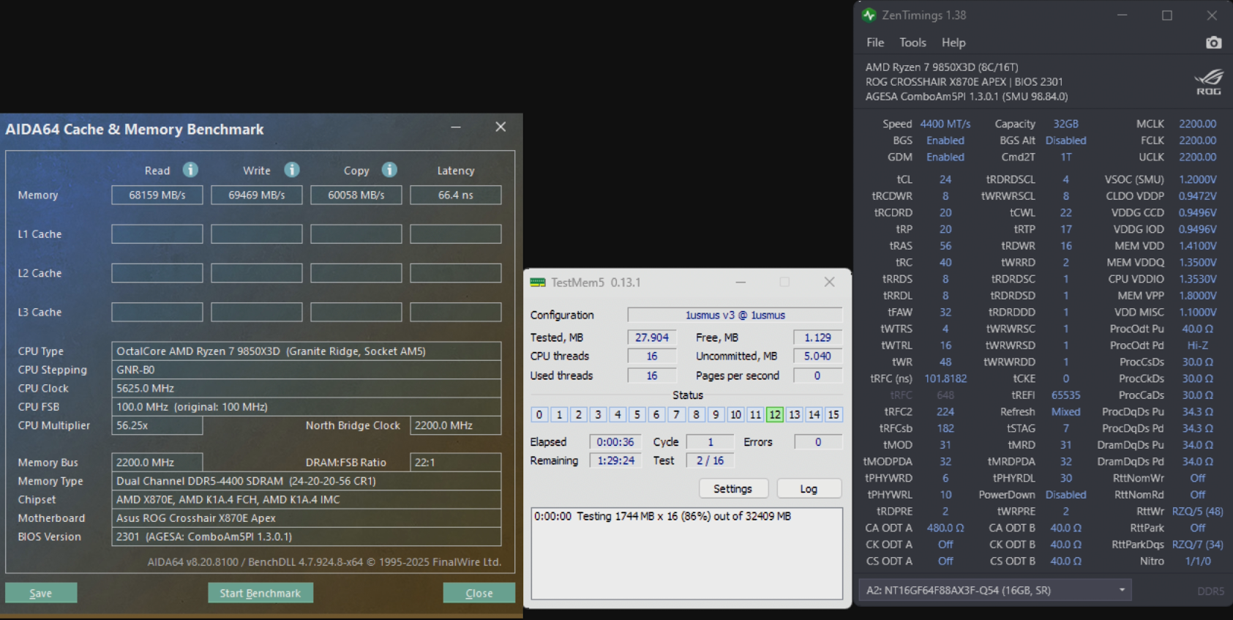Close the ZenTimings window

[1212, 15]
